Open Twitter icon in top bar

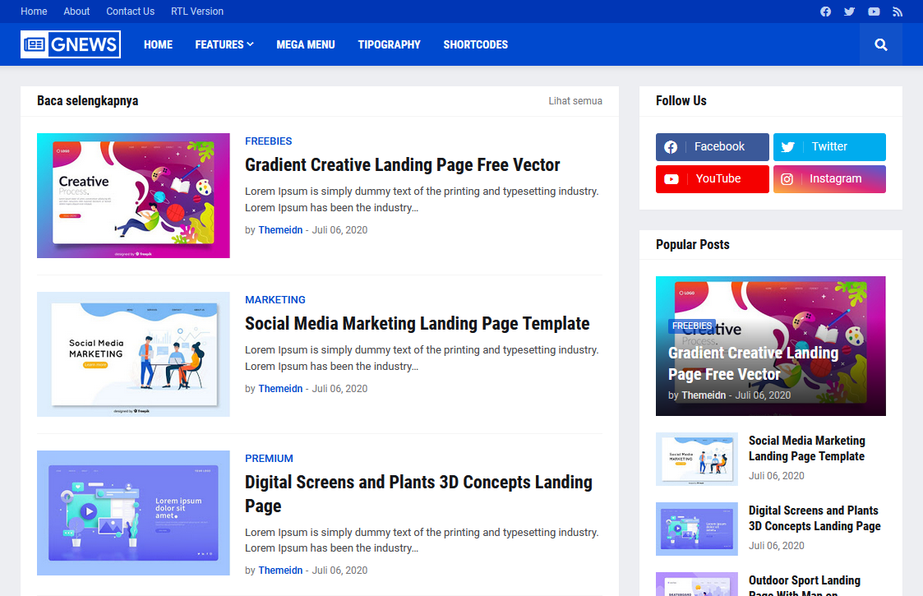(849, 12)
